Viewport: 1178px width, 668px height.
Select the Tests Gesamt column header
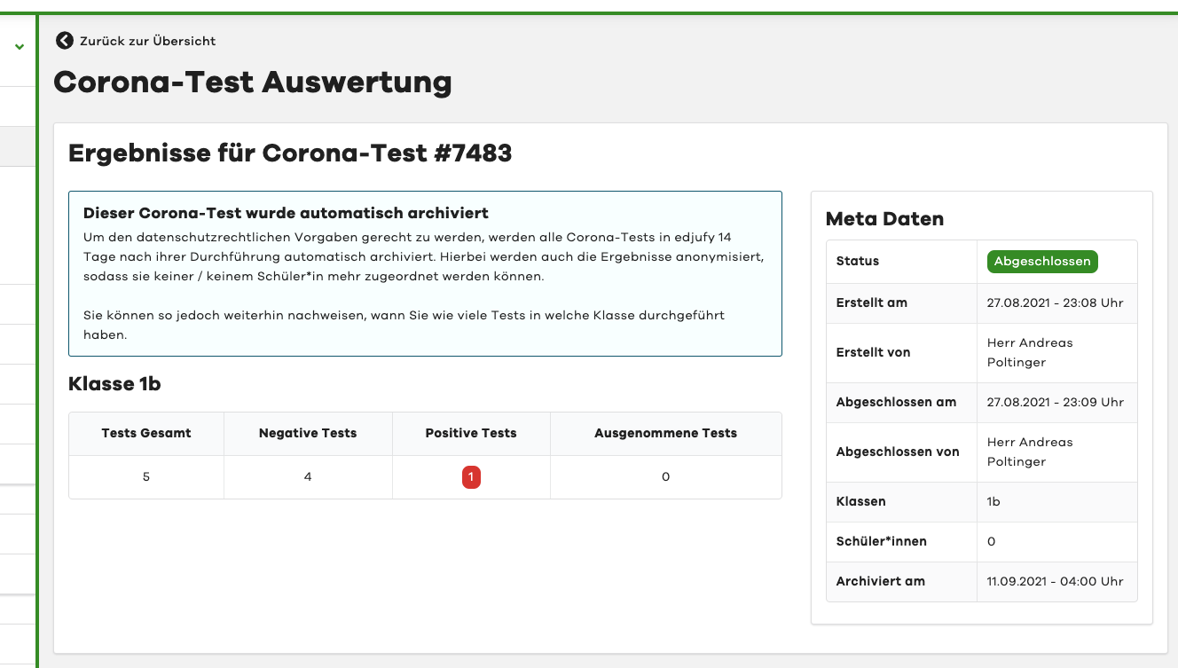click(145, 433)
